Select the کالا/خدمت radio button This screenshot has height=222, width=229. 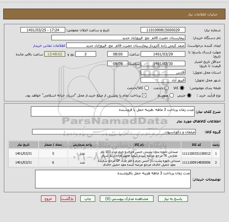[x=147, y=88]
